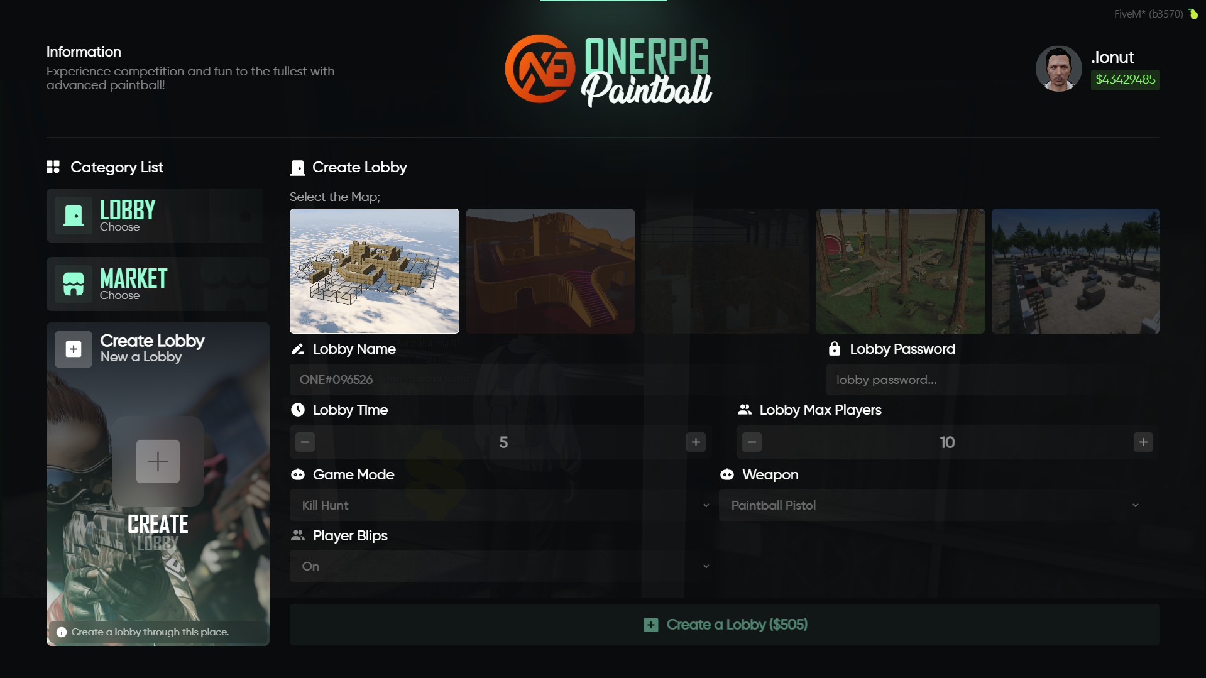Select the orange castle map thumbnail
The image size is (1206, 678).
[551, 271]
